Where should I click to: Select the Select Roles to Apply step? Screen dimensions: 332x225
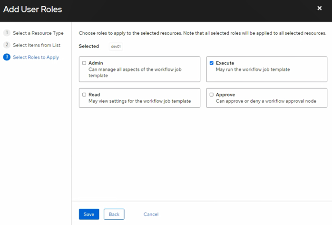point(36,57)
